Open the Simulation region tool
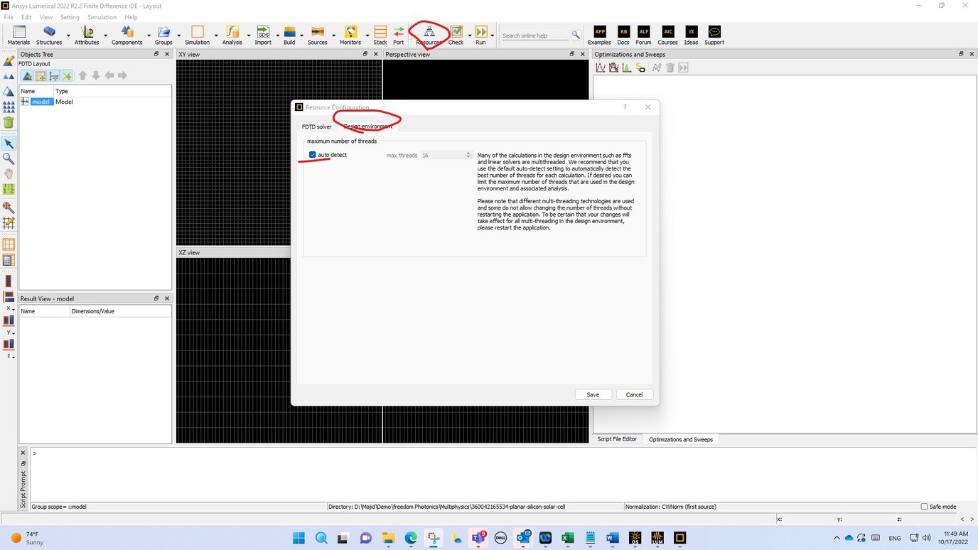 tap(197, 33)
